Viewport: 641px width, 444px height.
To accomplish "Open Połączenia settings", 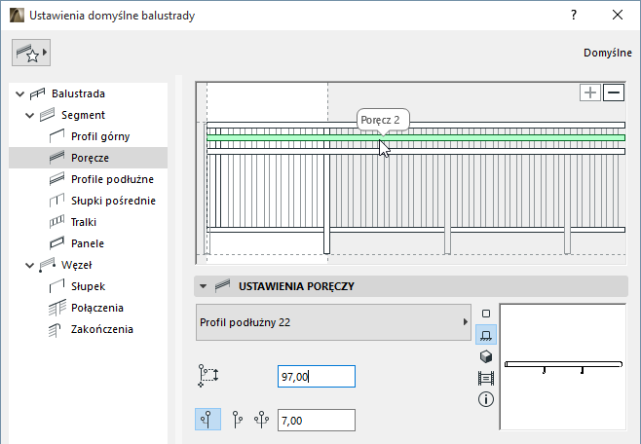I will [x=96, y=308].
